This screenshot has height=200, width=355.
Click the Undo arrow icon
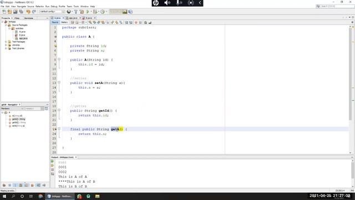pyautogui.click(x=28, y=12)
